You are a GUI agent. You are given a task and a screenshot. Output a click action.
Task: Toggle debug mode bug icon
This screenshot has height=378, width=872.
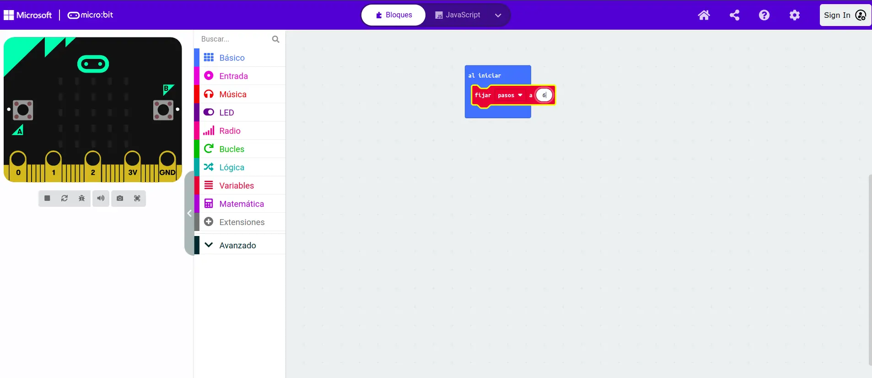[82, 198]
